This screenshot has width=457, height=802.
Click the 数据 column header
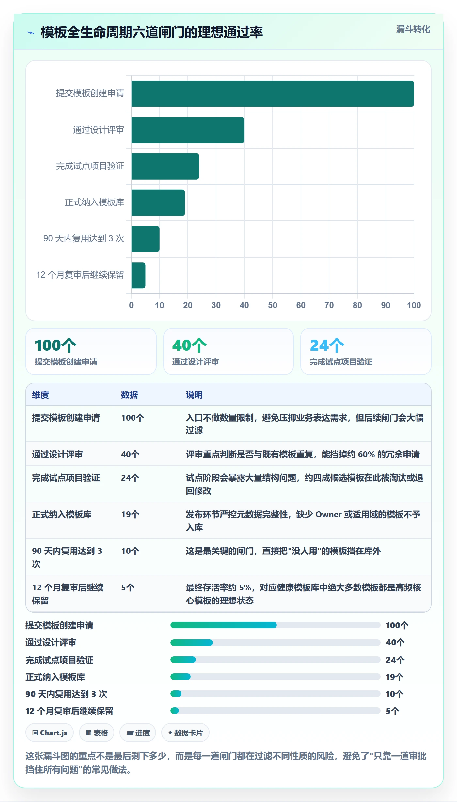point(130,395)
